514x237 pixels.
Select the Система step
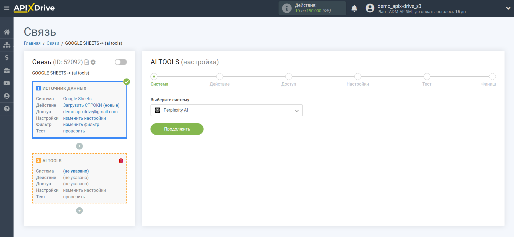click(x=154, y=77)
